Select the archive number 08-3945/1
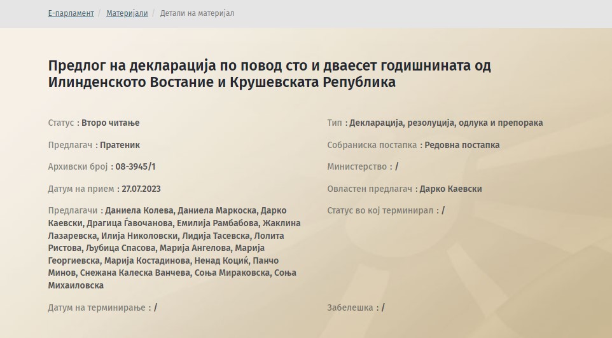Screen dimensions: 612x338 tap(135, 166)
